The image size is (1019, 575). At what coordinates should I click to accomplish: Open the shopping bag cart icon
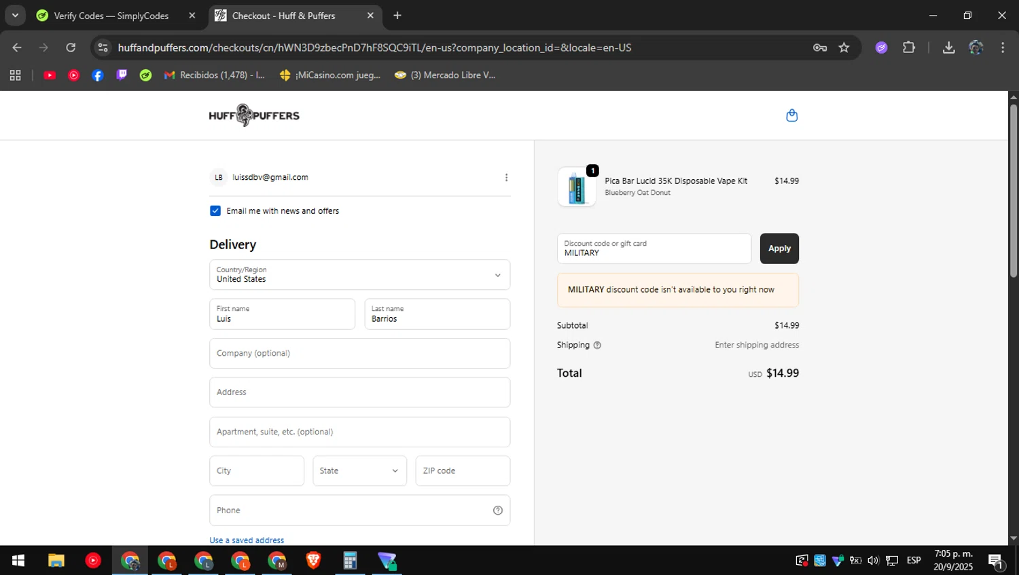tap(791, 115)
